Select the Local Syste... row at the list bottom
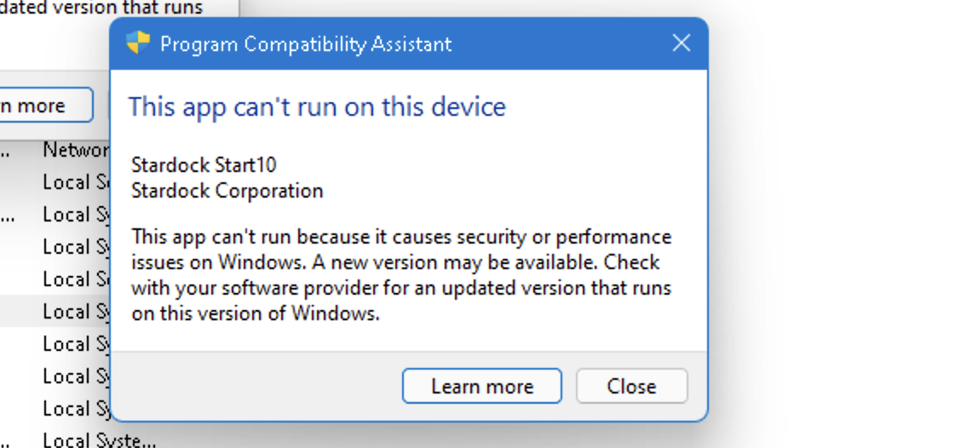The width and height of the screenshot is (961, 448). point(78,440)
